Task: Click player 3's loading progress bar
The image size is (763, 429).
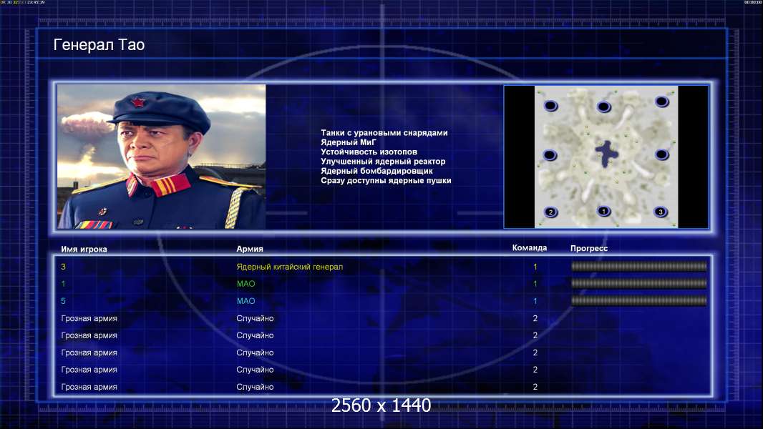Action: [638, 267]
